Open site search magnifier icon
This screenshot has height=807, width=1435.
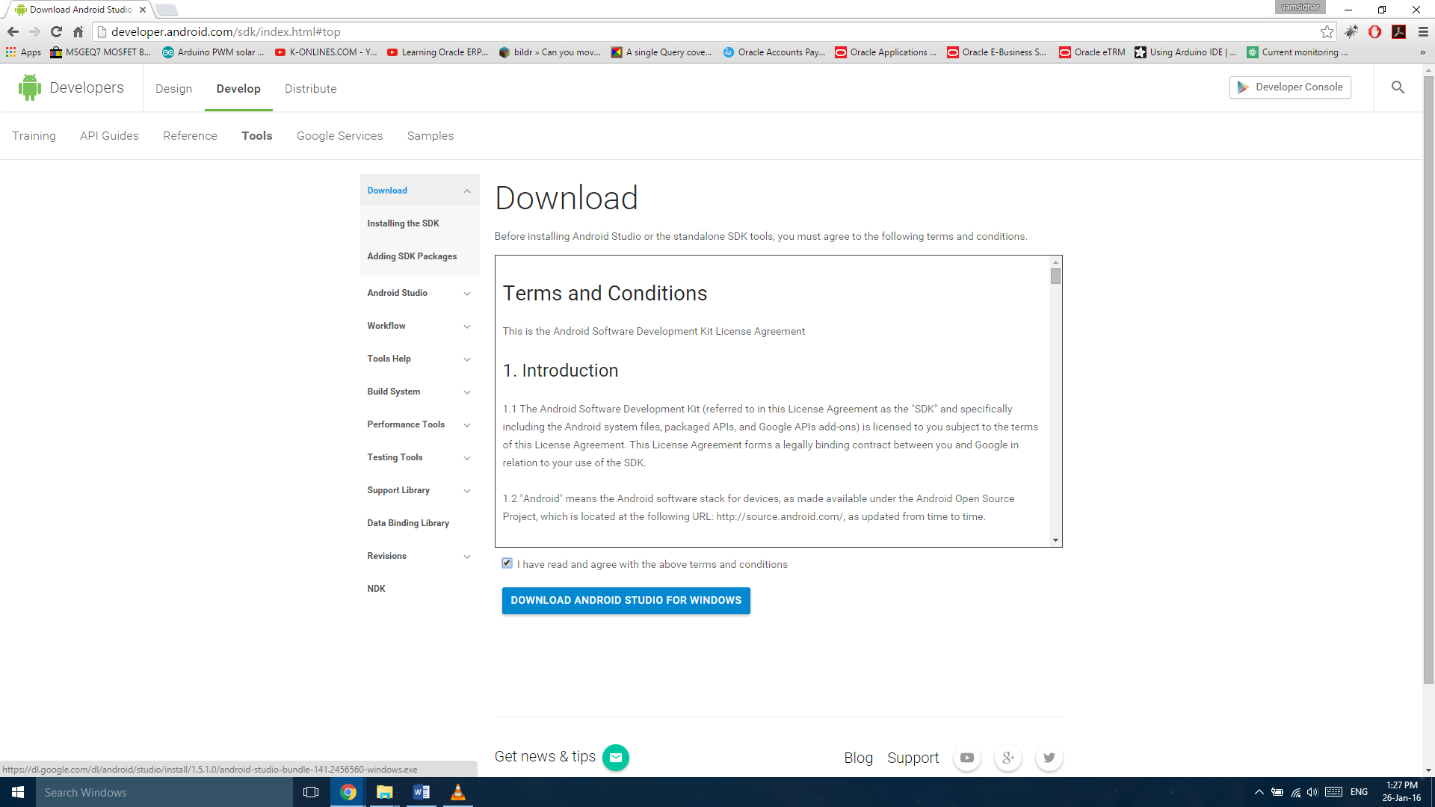click(x=1398, y=87)
